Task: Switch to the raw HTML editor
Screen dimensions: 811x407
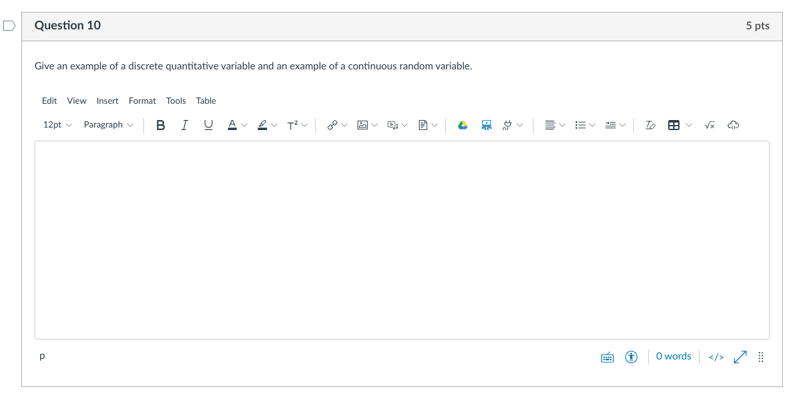Action: (x=715, y=356)
